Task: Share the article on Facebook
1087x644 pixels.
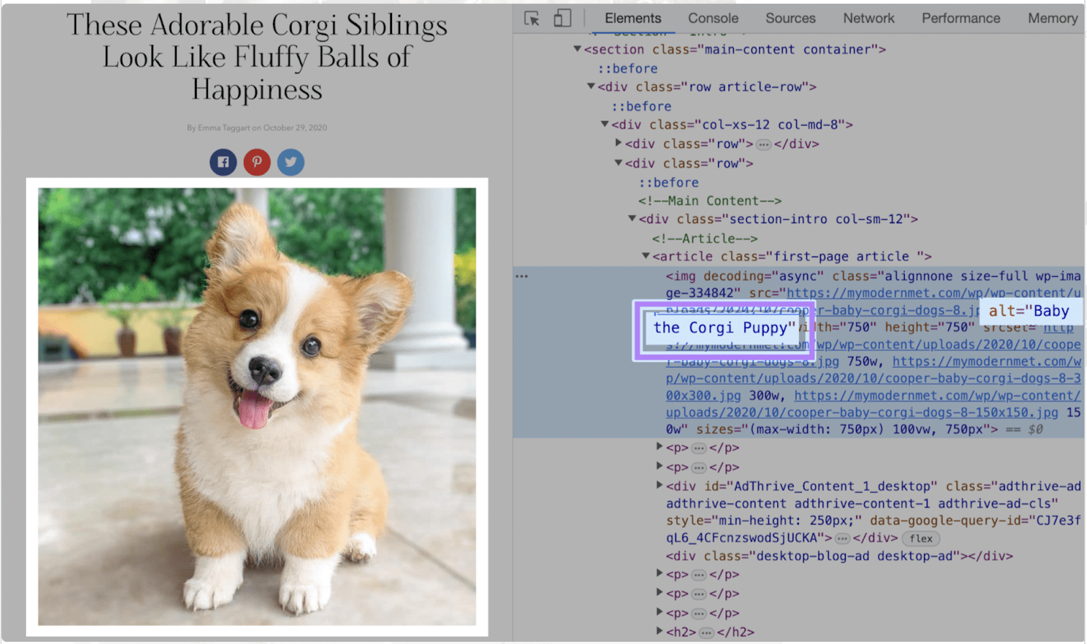Action: [223, 162]
